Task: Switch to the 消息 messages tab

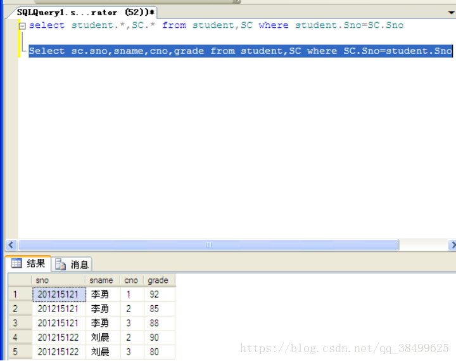Action: click(72, 265)
